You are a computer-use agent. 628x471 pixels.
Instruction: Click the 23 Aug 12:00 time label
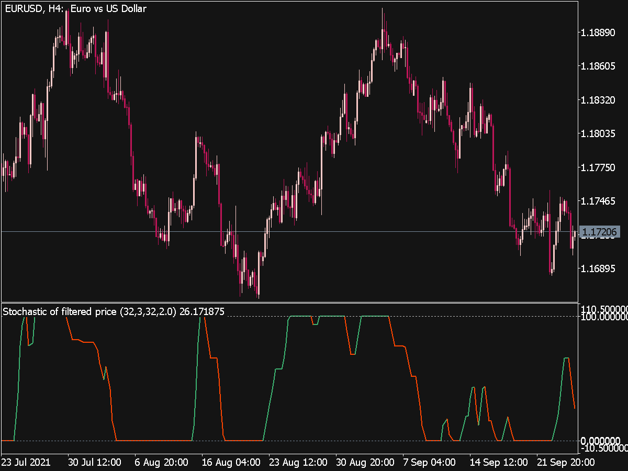coord(297,462)
